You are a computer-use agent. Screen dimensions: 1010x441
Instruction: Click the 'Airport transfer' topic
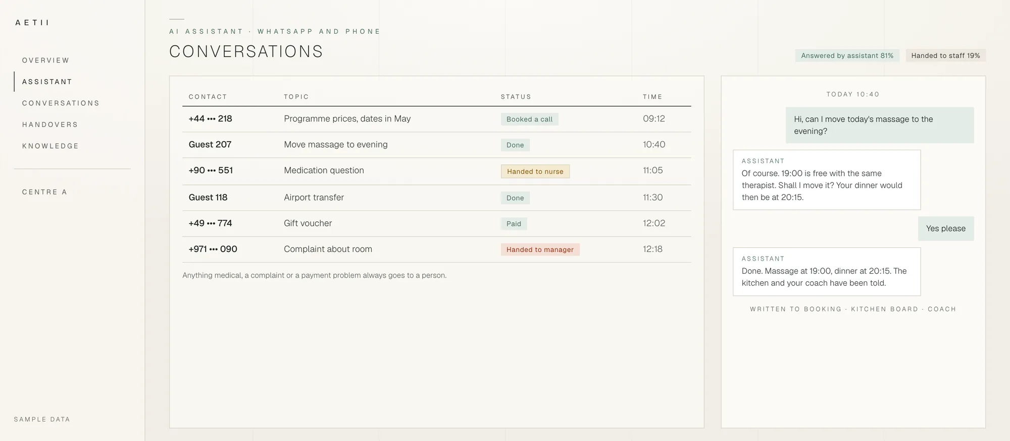(x=314, y=198)
